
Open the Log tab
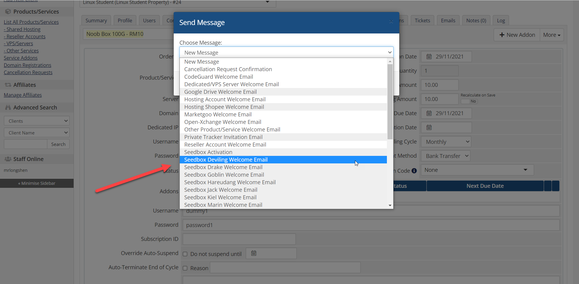(x=501, y=21)
